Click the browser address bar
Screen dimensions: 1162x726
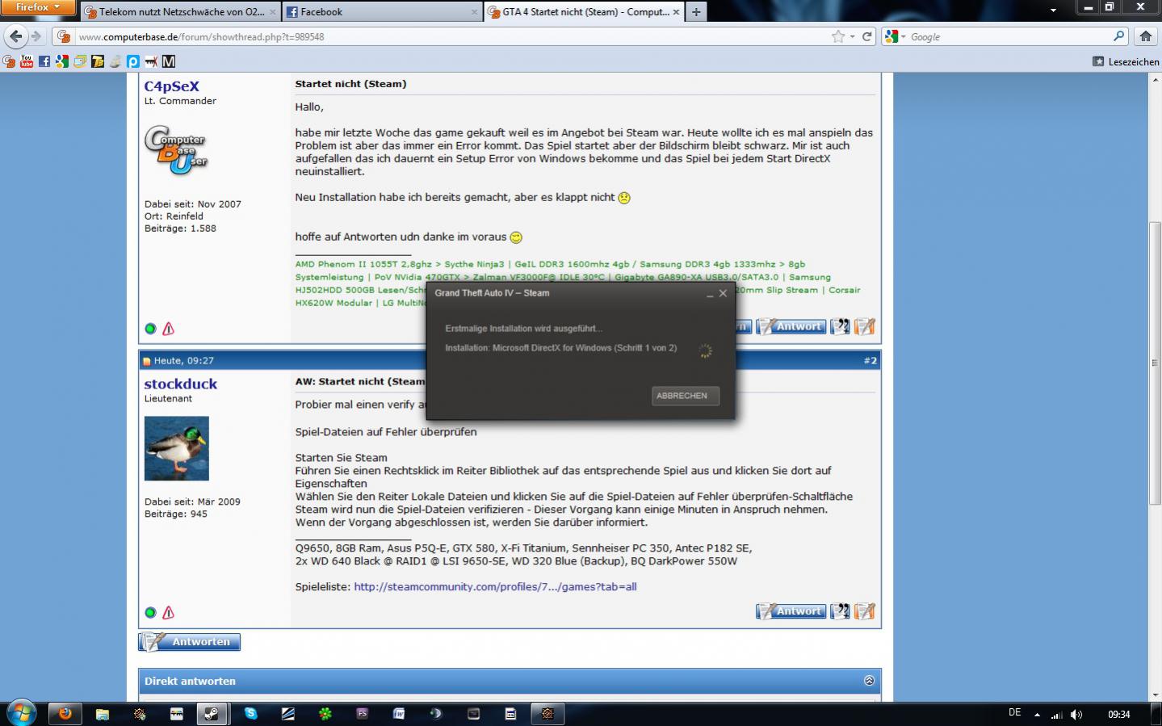[x=452, y=36]
